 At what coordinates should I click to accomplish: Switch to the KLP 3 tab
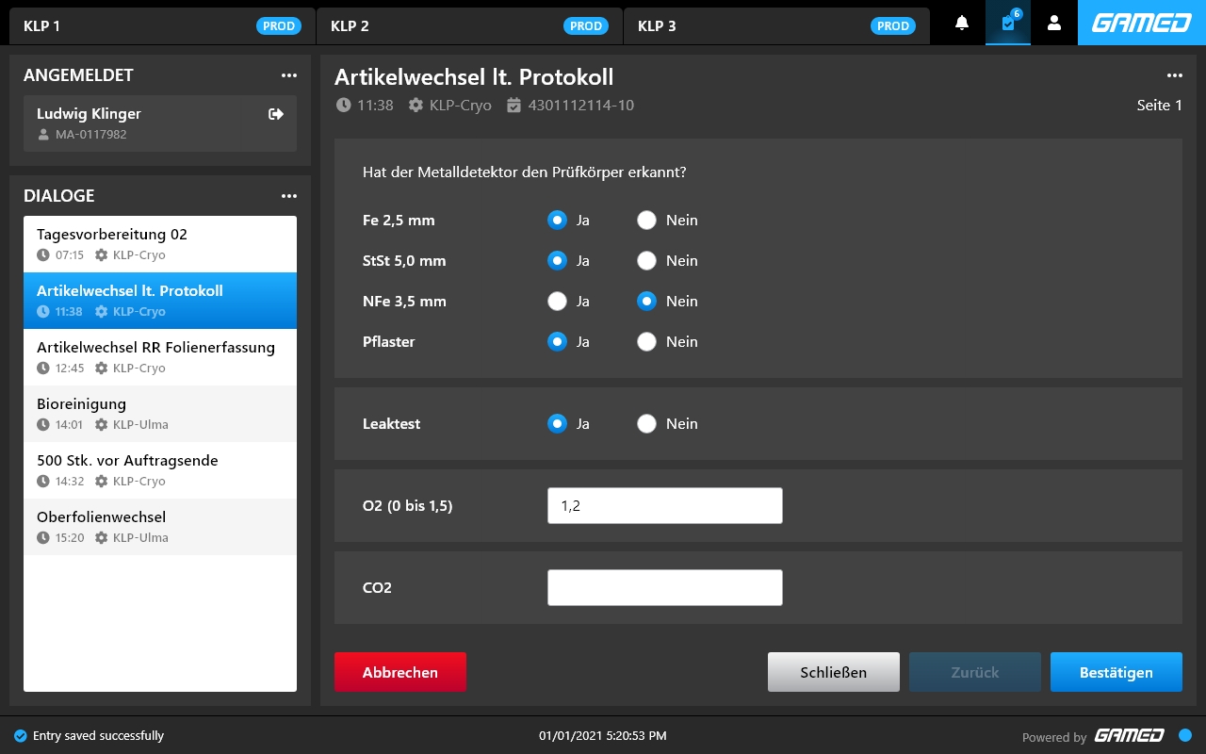(x=776, y=25)
